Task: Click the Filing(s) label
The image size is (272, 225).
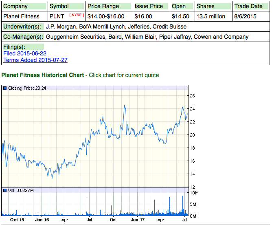Action: (24, 47)
